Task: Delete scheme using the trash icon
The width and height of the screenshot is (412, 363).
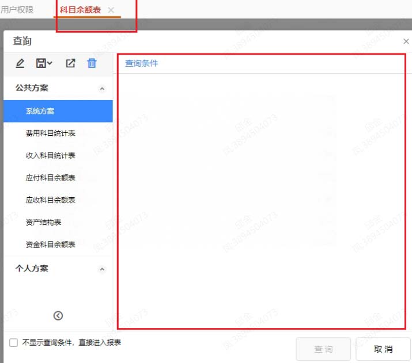Action: 92,63
